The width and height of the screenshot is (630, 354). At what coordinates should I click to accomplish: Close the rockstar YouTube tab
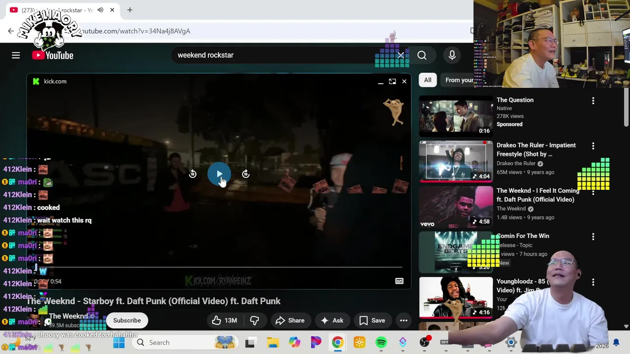(112, 10)
